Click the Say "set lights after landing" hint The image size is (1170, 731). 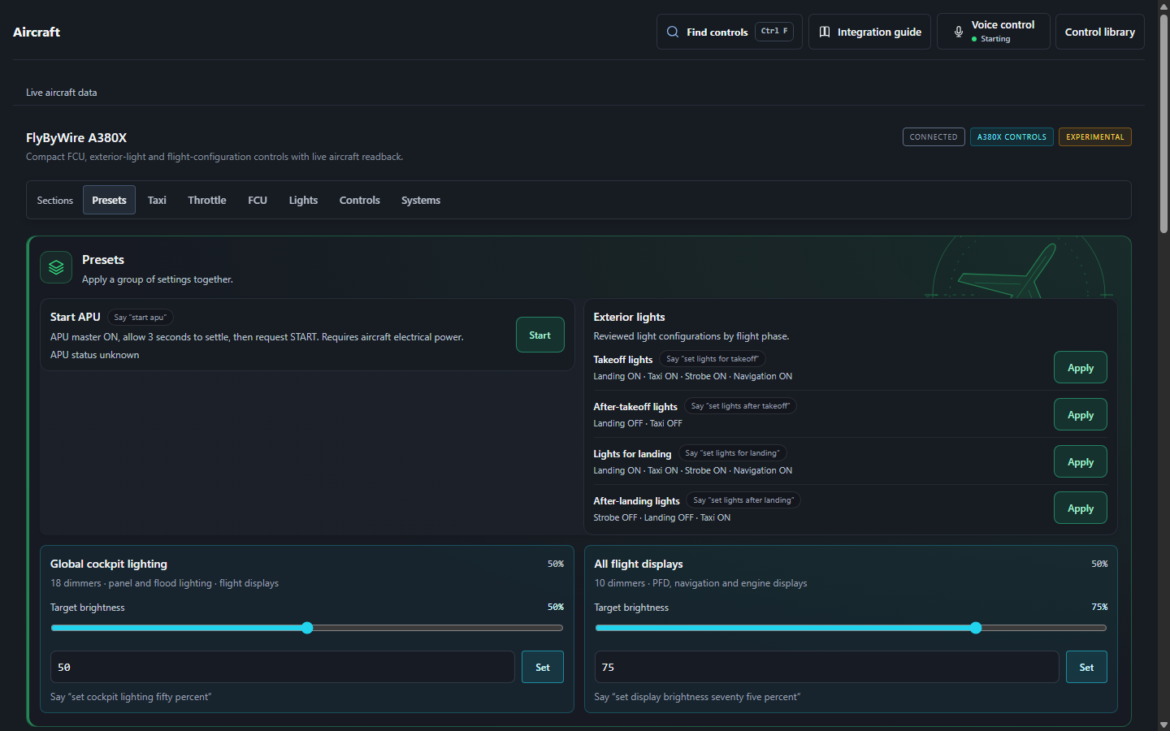tap(743, 500)
